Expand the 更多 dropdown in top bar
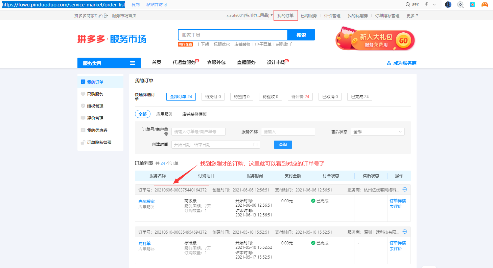The height and width of the screenshot is (268, 493). click(x=412, y=16)
